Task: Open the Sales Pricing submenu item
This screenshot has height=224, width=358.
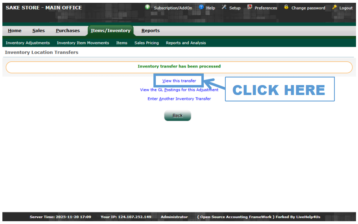Action: 146,43
